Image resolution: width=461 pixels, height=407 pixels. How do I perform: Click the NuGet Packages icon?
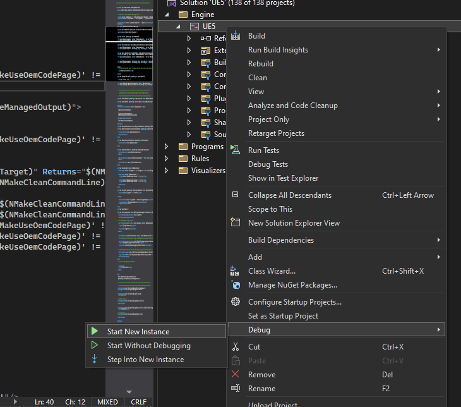(236, 284)
